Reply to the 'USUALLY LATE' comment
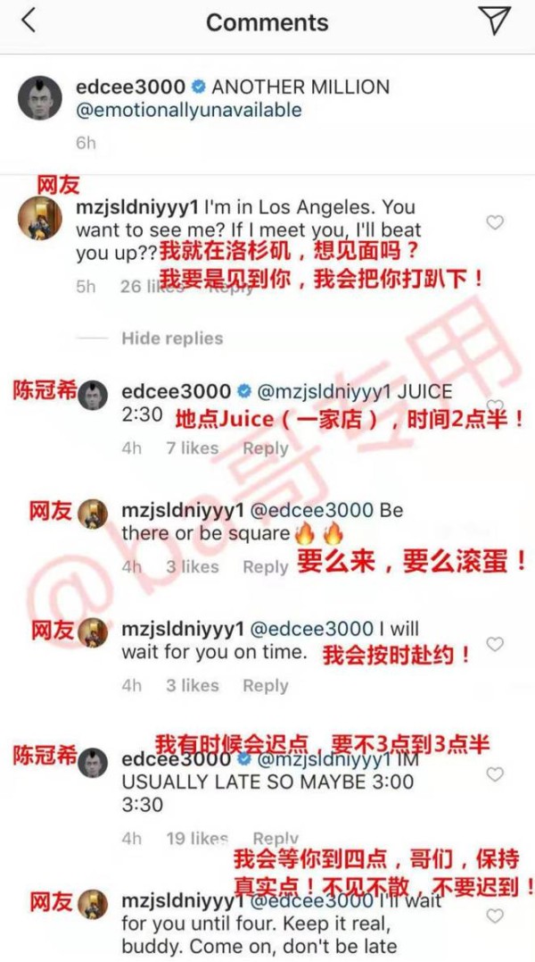This screenshot has width=535, height=962. pyautogui.click(x=276, y=839)
